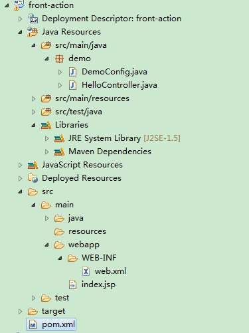The height and width of the screenshot is (333, 249).
Task: Click the Maven Dependencies library icon
Action: point(59,152)
